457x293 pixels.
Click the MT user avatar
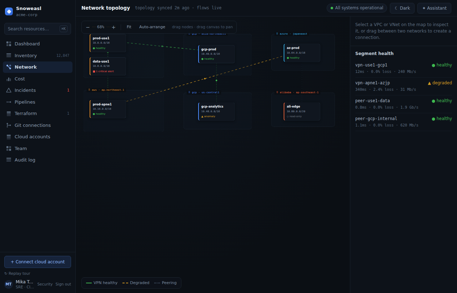tap(9, 284)
